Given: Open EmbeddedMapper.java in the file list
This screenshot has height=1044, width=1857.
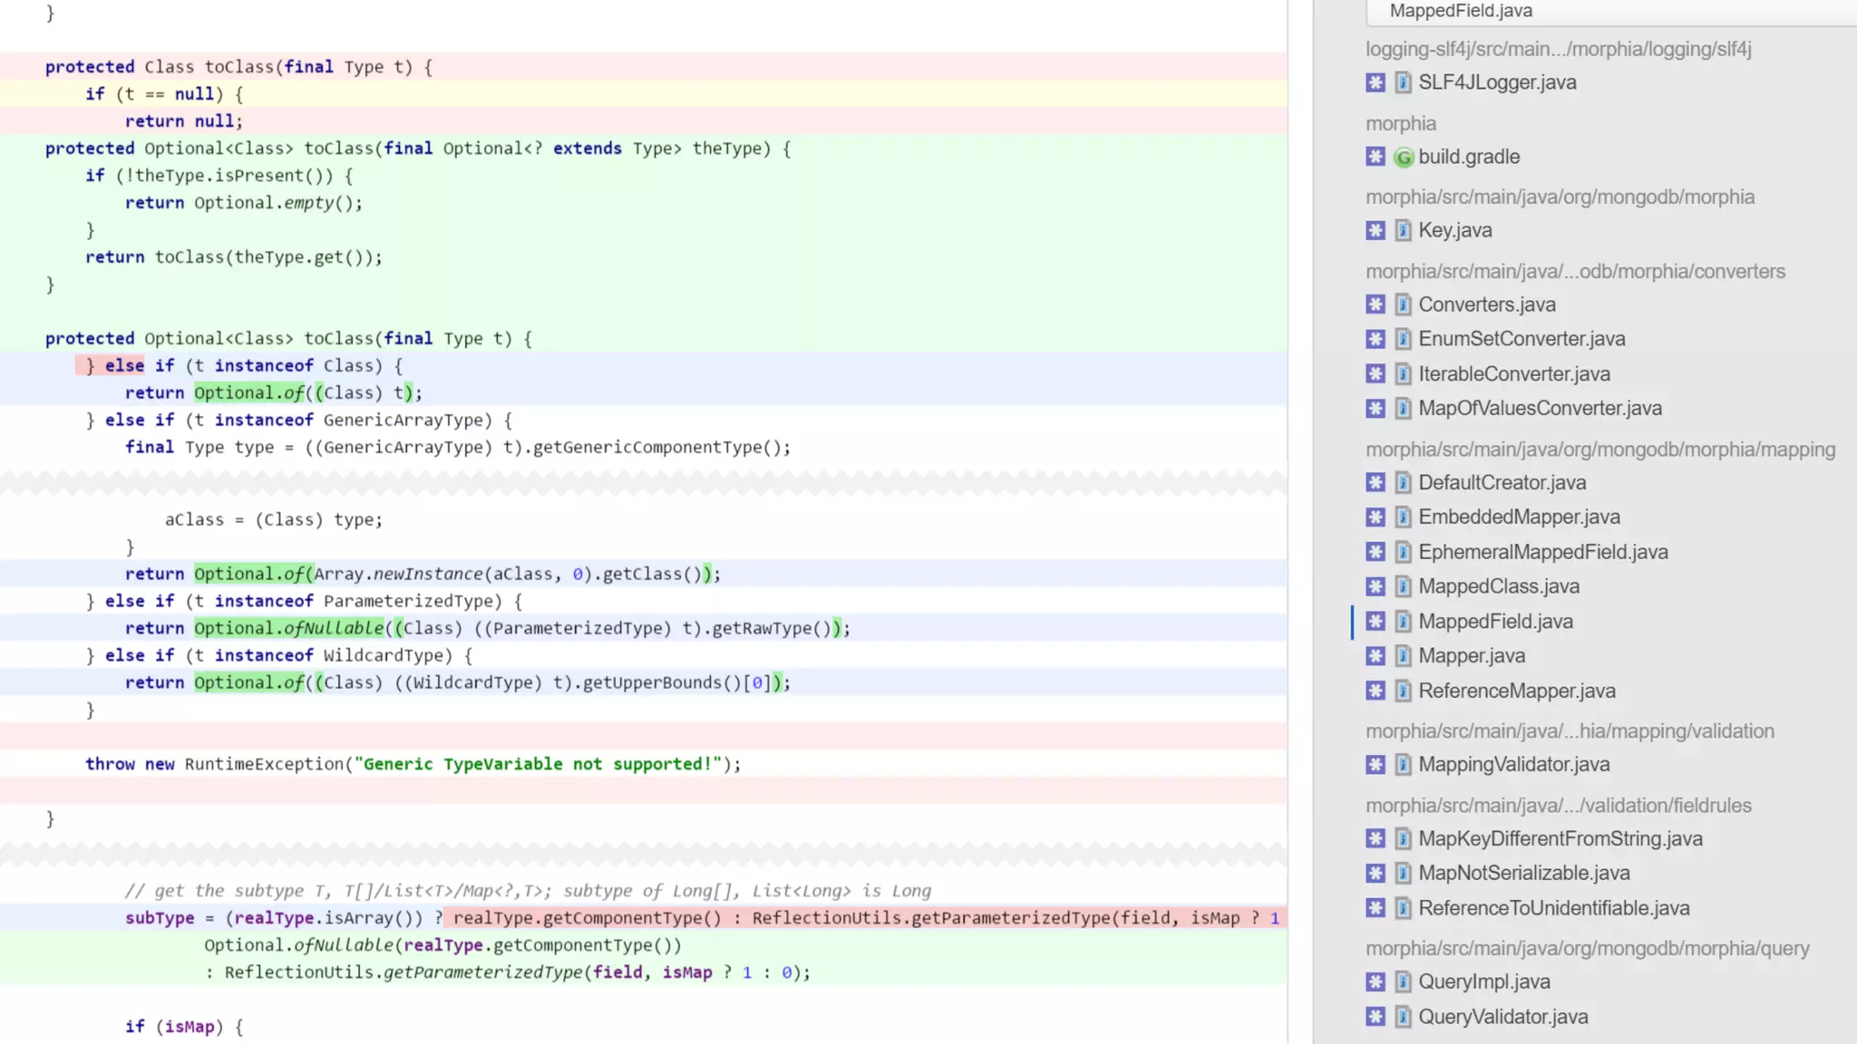Looking at the screenshot, I should click(1519, 517).
